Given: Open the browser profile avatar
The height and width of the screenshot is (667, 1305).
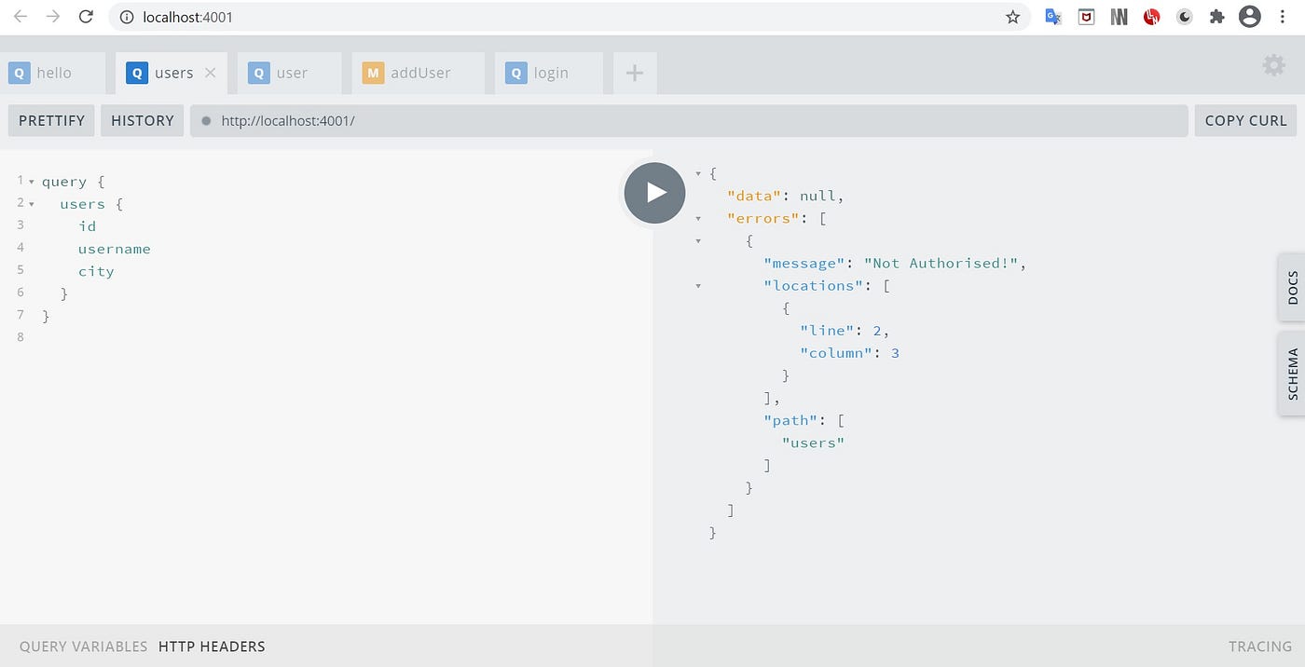Looking at the screenshot, I should tap(1250, 17).
